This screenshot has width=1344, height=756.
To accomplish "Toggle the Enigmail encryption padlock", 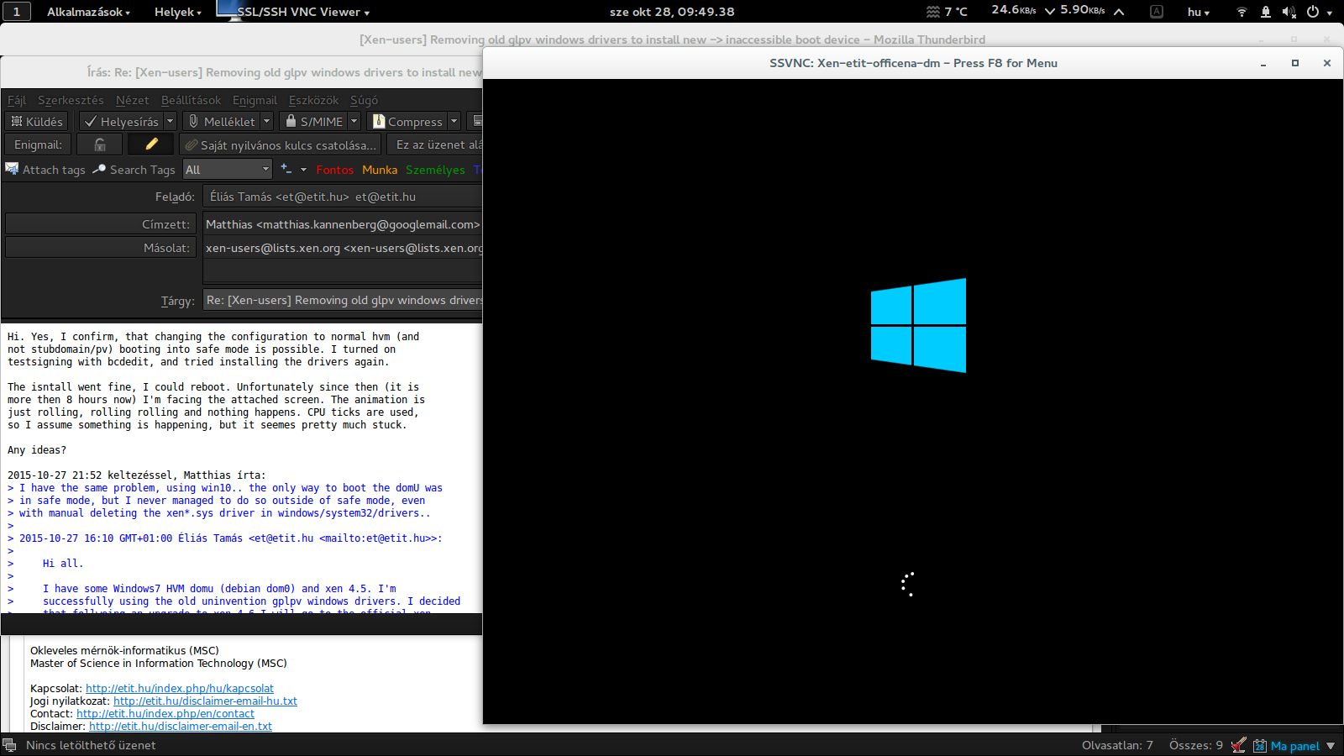I will 100,144.
